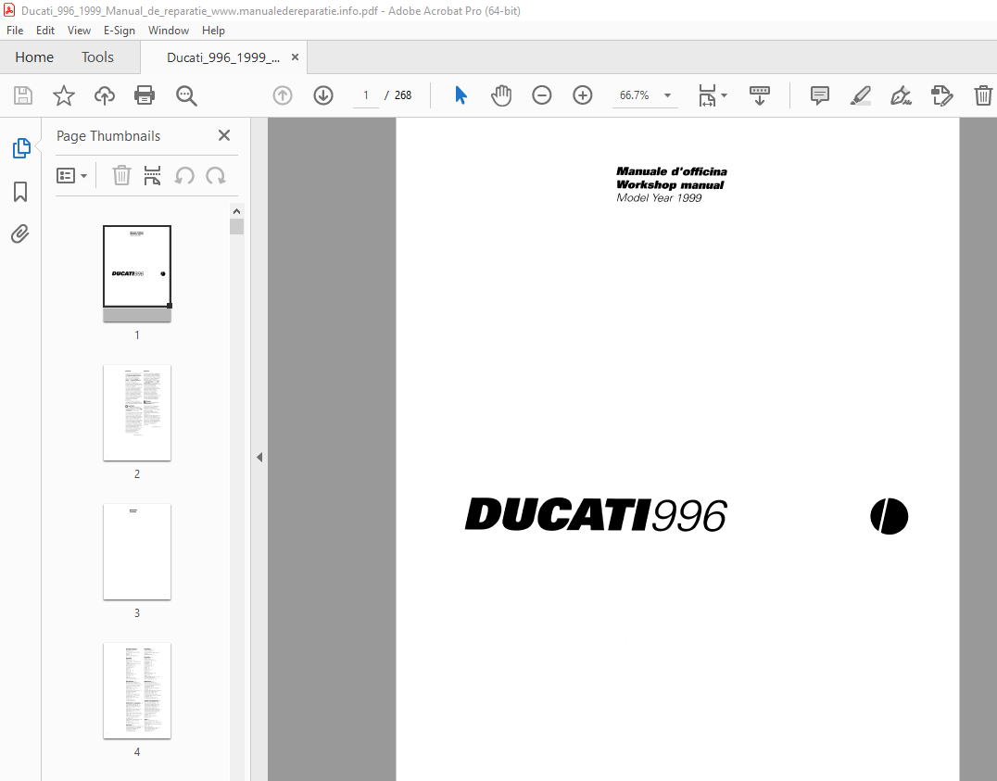Click the page number input field
This screenshot has width=997, height=781.
[x=366, y=95]
